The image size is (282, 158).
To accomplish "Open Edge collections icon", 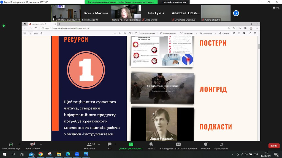I will (245, 28).
